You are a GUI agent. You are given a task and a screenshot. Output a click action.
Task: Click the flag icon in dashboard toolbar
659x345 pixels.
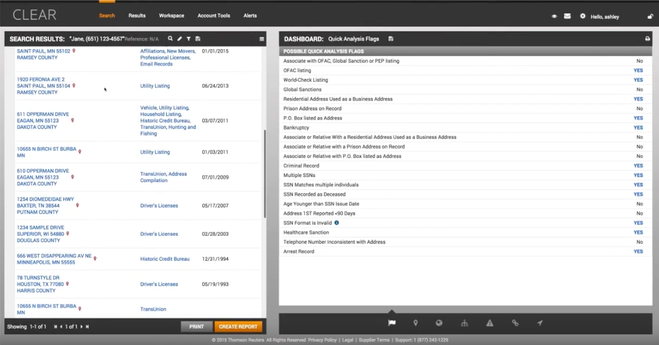(391, 323)
